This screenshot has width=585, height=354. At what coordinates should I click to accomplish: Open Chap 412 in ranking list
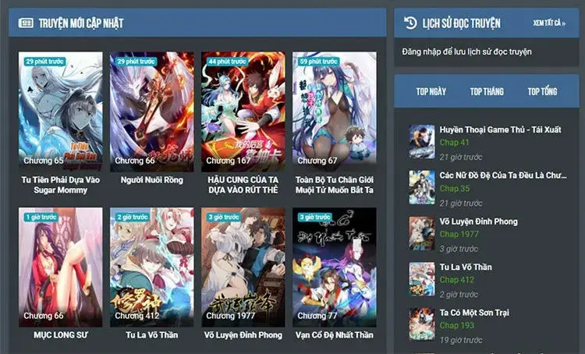point(456,280)
